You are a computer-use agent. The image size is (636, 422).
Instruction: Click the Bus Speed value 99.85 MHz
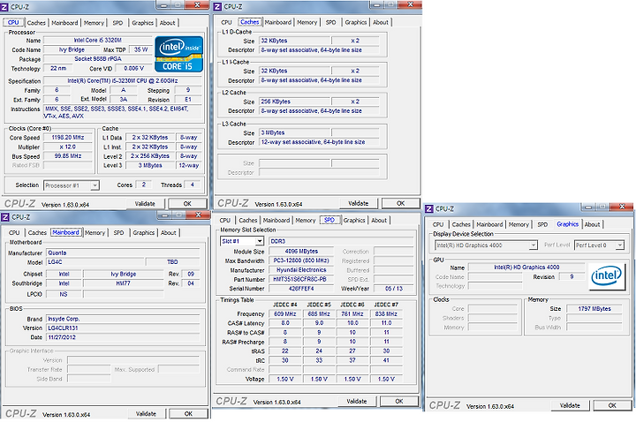pos(68,156)
